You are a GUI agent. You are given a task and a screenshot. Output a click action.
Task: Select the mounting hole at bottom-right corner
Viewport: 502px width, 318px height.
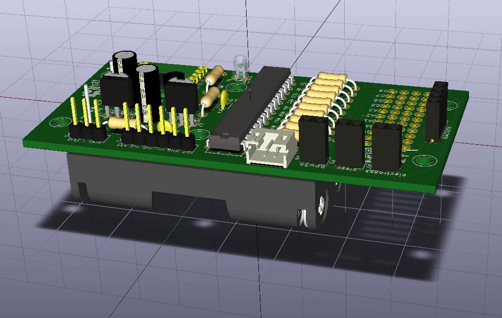click(423, 161)
